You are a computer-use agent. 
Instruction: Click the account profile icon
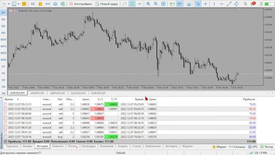[261, 4]
